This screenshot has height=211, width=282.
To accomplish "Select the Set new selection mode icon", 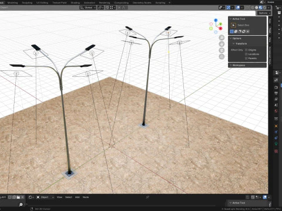I will pyautogui.click(x=232, y=32).
